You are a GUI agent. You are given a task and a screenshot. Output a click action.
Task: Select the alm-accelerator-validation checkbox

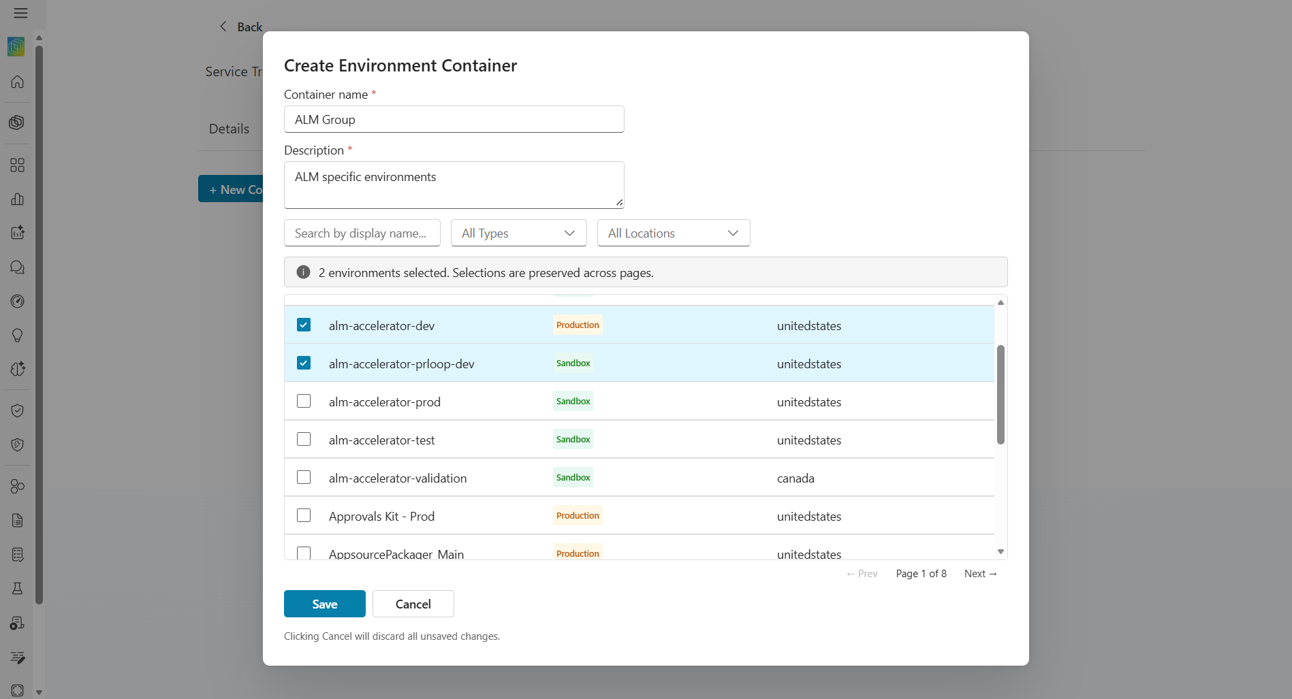tap(304, 477)
